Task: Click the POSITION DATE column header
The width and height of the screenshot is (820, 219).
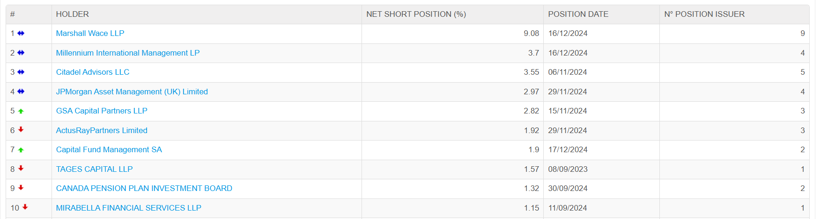Action: (x=578, y=14)
